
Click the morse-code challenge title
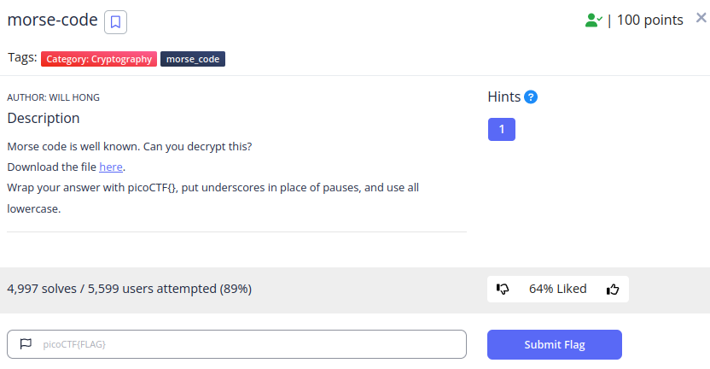pyautogui.click(x=53, y=20)
